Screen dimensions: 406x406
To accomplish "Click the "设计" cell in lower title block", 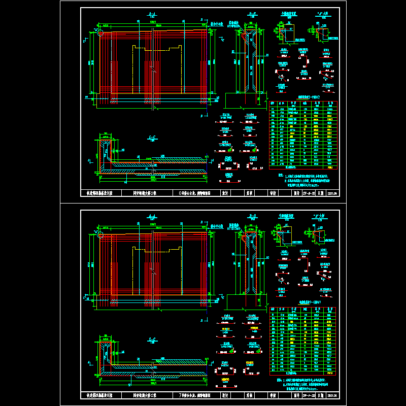I will pyautogui.click(x=225, y=395).
